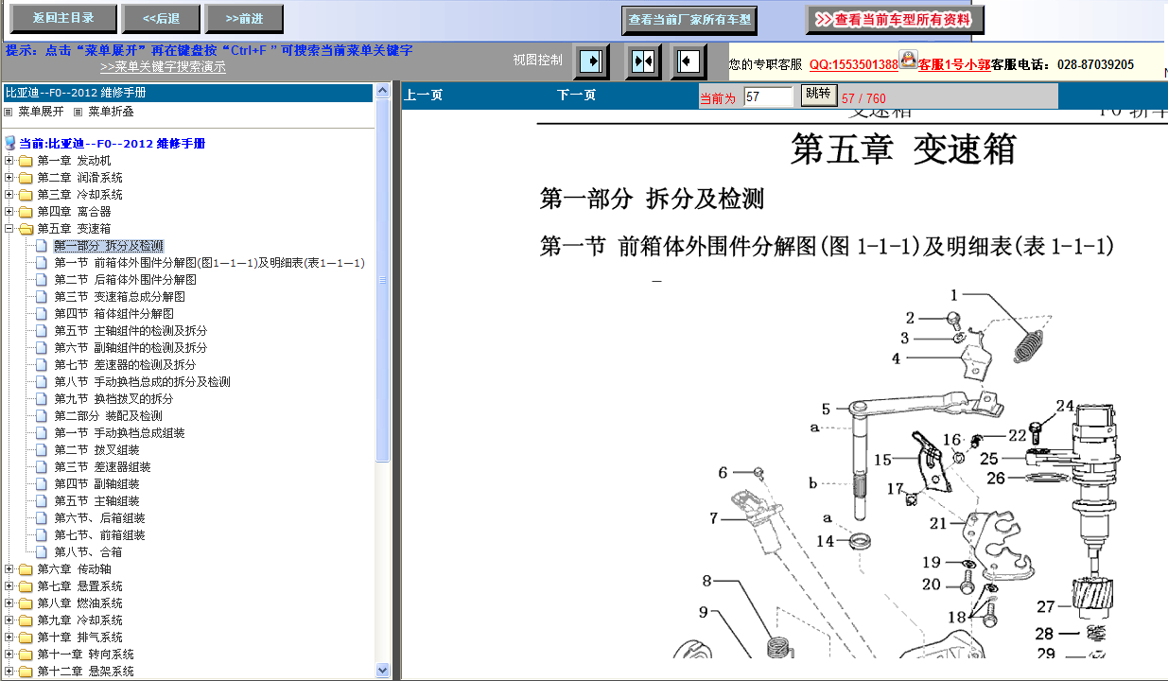Image resolution: width=1168 pixels, height=681 pixels.
Task: Expand the 第六章 传动轴 node
Action: (x=9, y=569)
